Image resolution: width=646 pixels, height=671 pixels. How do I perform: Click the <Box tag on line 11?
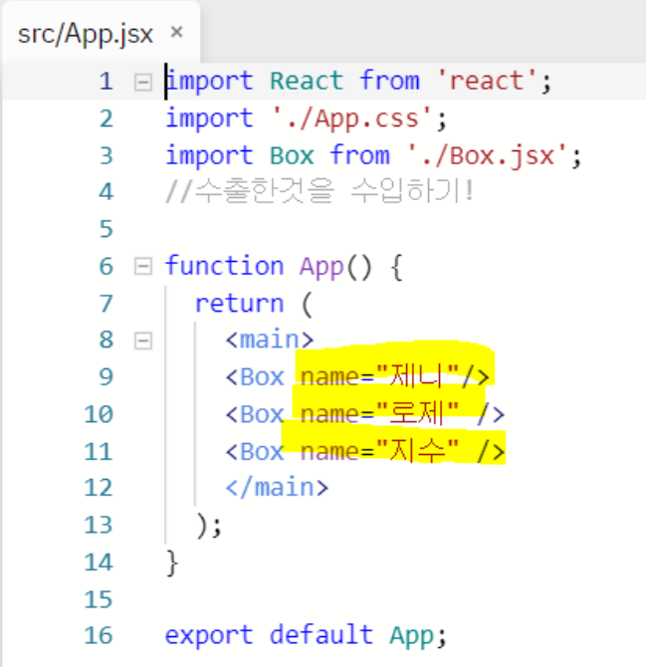[x=255, y=452]
